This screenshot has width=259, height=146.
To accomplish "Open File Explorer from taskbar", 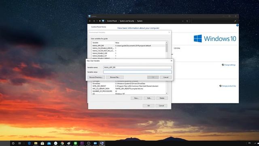I will pos(36,143).
